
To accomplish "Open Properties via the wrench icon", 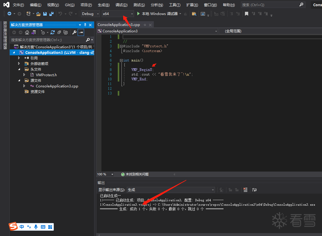I will point(74,32).
